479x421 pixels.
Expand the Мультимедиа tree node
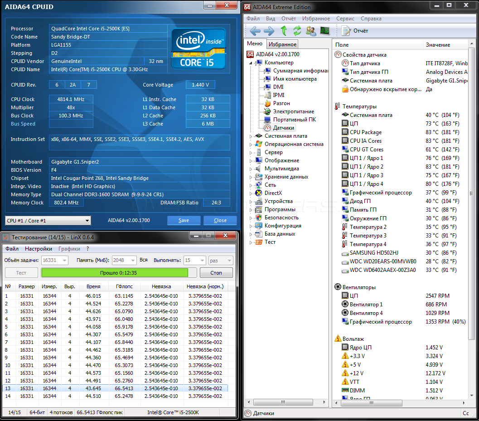[252, 169]
